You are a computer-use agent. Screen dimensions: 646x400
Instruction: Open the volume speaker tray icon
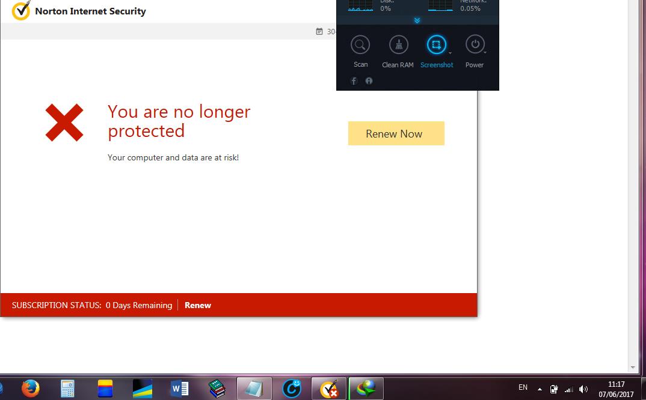pyautogui.click(x=583, y=389)
